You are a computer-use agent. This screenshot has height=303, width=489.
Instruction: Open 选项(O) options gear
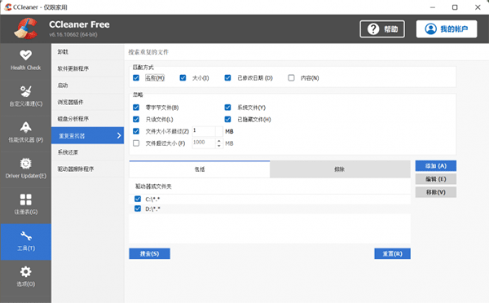pos(25,278)
